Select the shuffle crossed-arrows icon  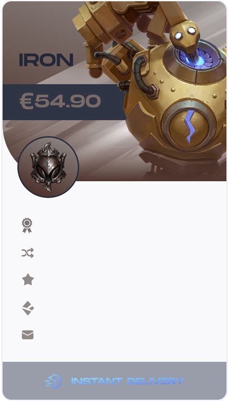tap(28, 253)
